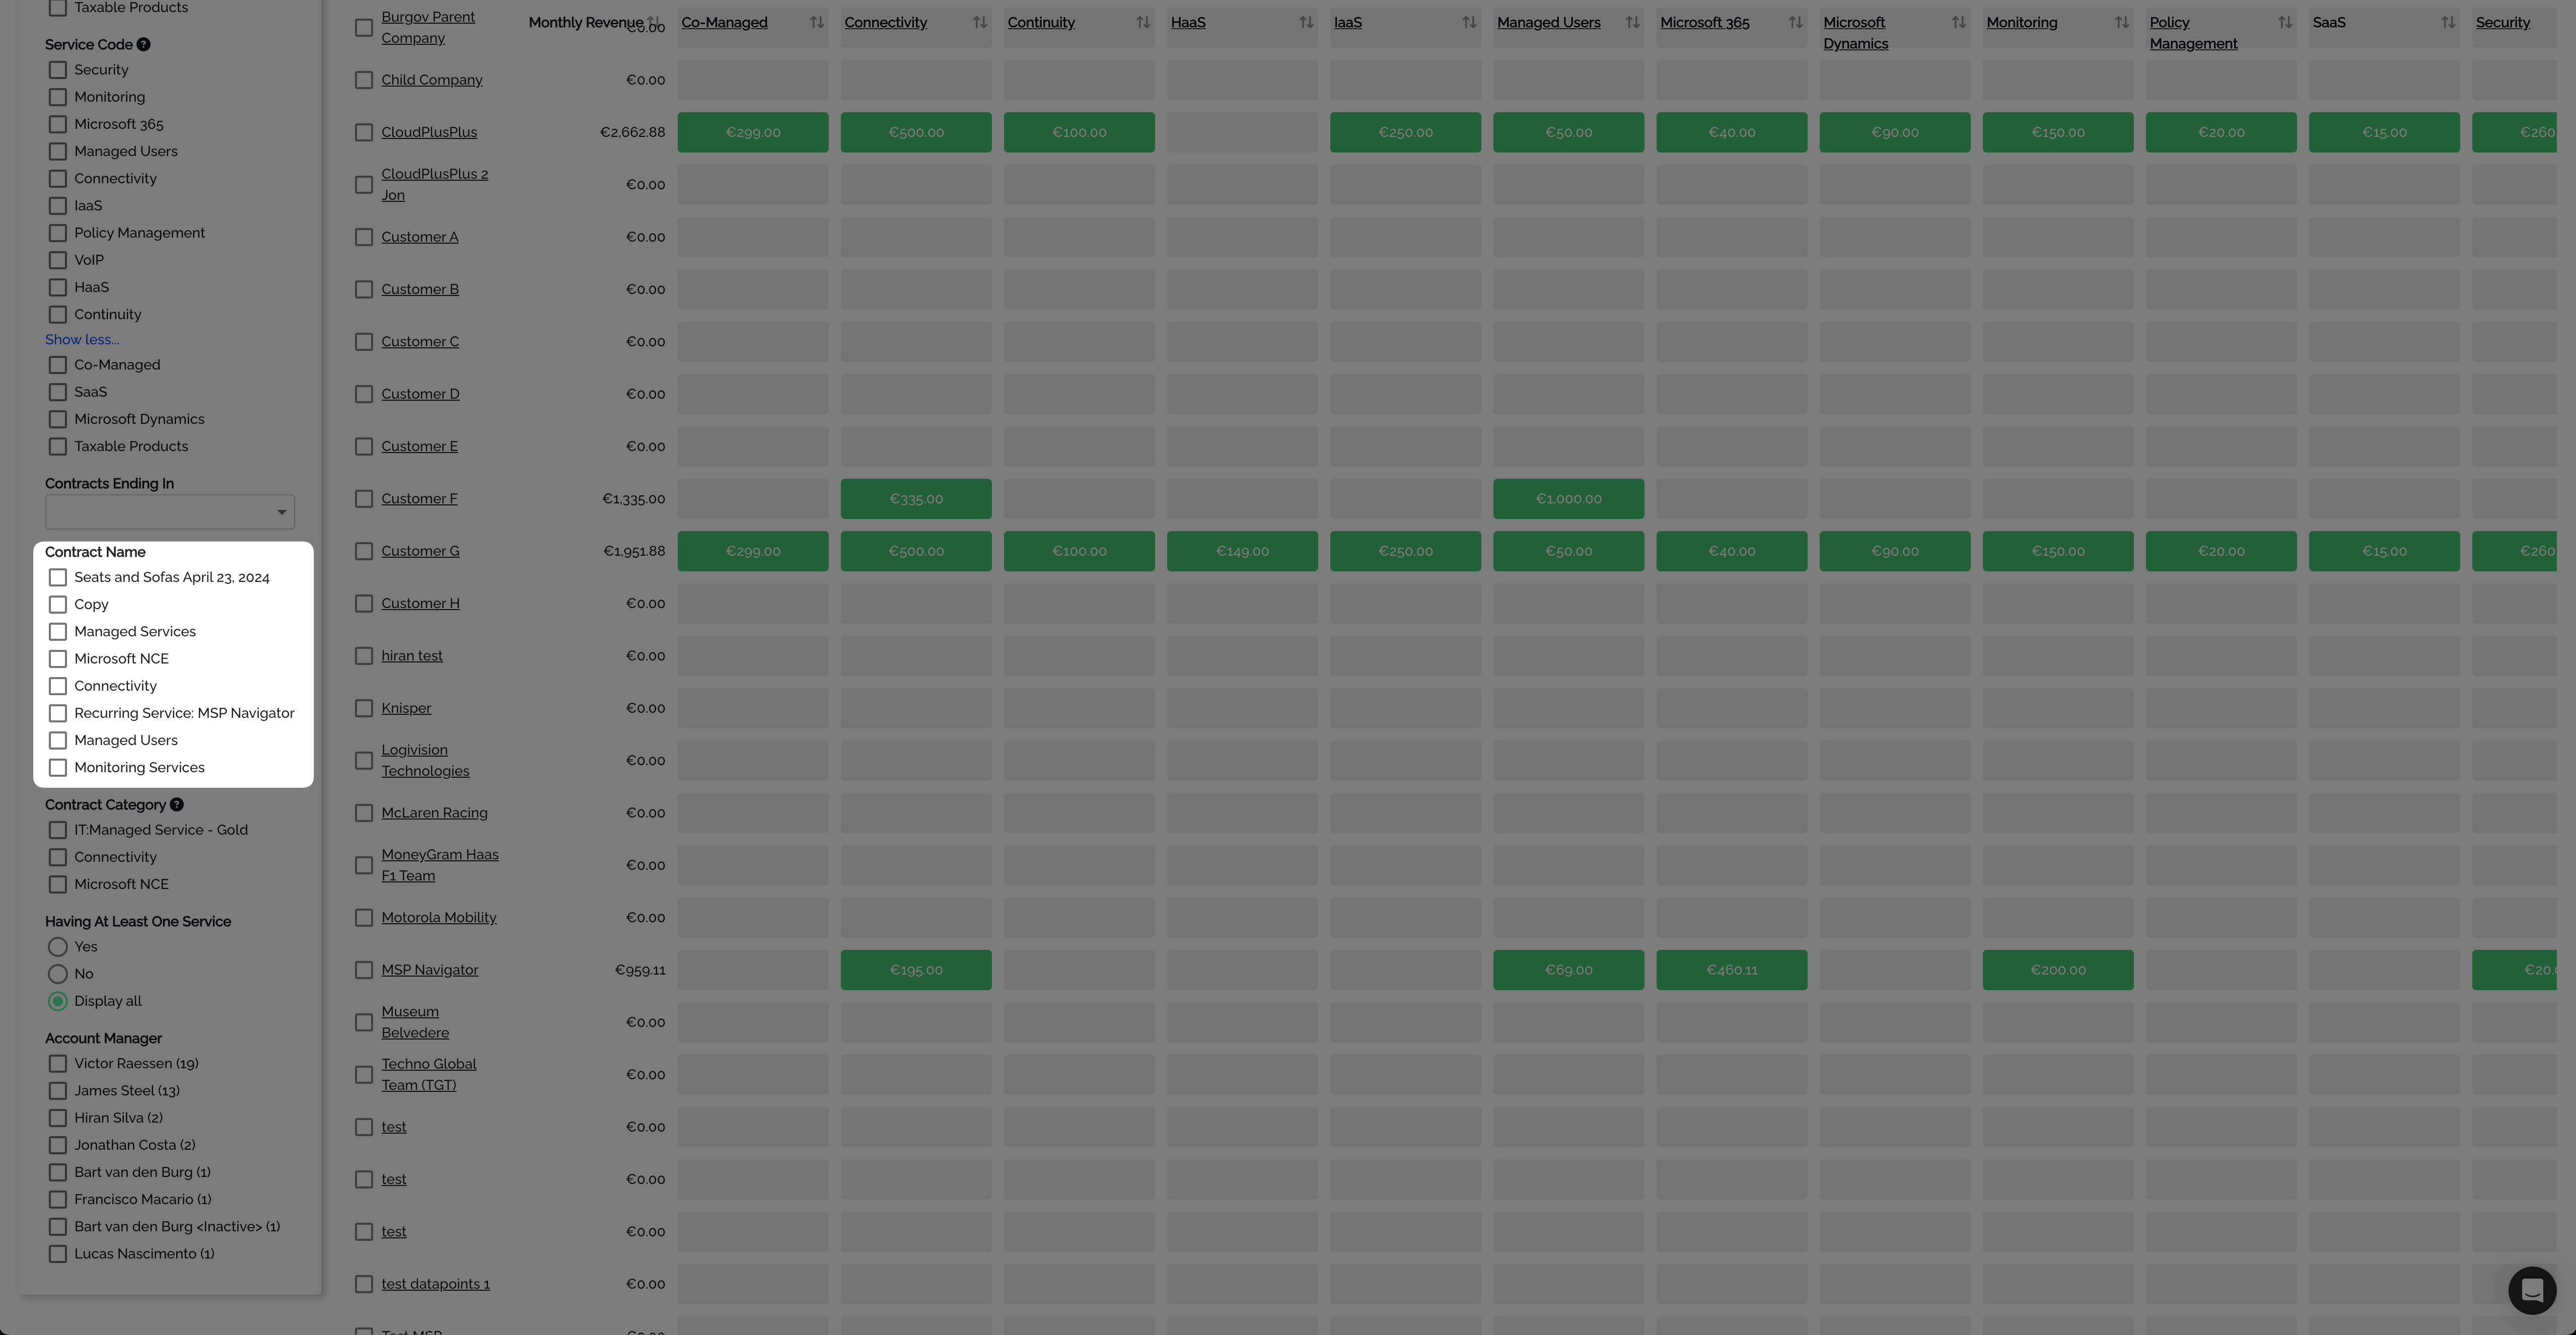Viewport: 2576px width, 1335px height.
Task: Select the Yes radio for at least one service
Action: click(58, 946)
